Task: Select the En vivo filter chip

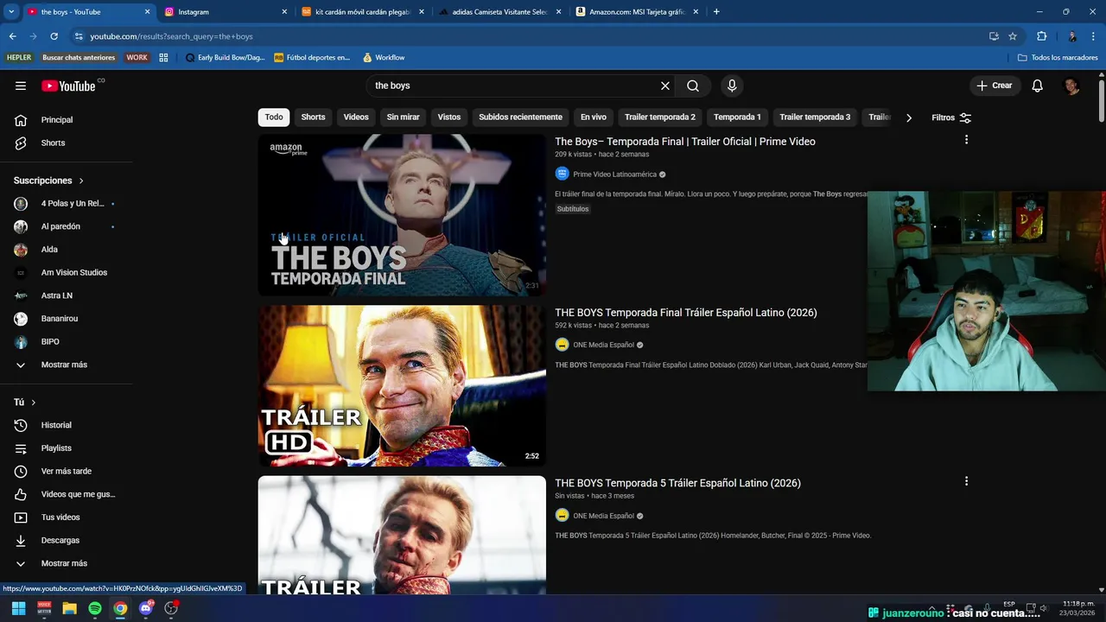Action: [x=594, y=117]
